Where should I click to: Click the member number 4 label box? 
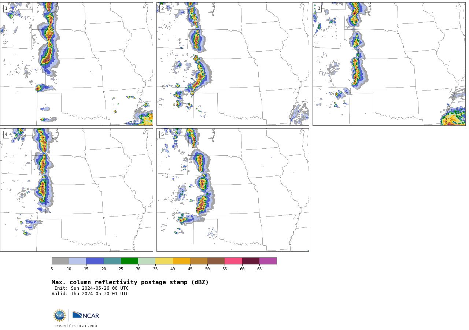(6, 134)
